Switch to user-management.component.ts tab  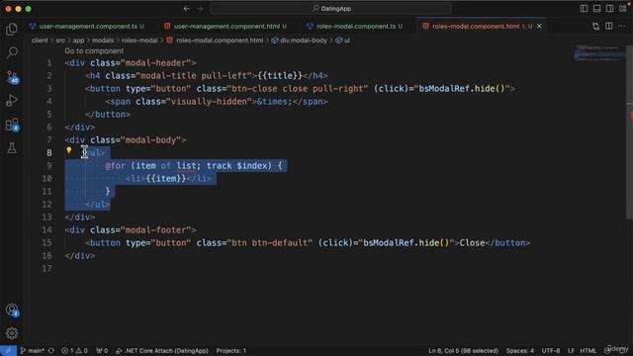click(x=88, y=27)
